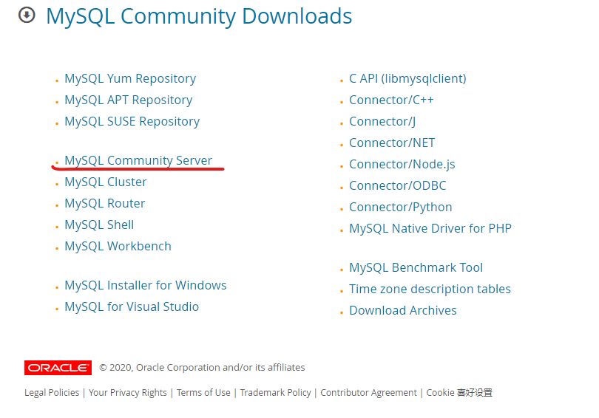Open Legal Policies footer link
The image size is (599, 418).
(x=52, y=392)
